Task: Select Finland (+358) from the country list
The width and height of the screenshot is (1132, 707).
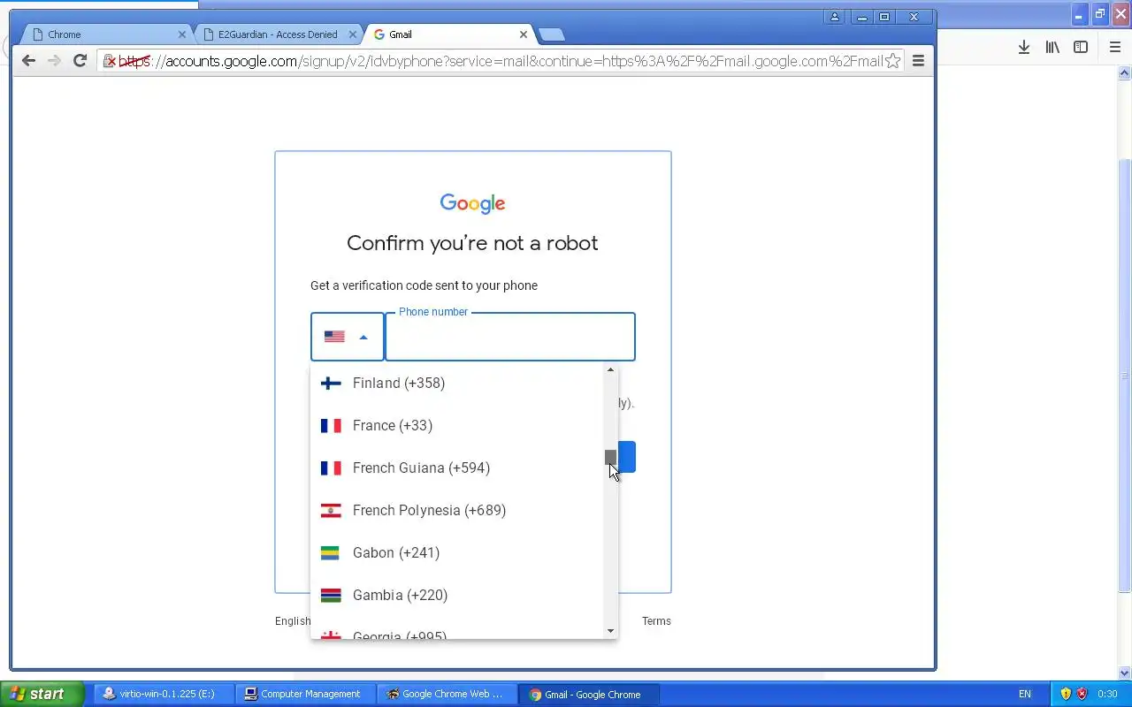Action: coord(457,383)
